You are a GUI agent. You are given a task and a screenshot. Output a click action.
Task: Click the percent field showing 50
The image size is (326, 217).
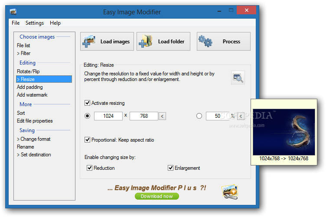218,116
